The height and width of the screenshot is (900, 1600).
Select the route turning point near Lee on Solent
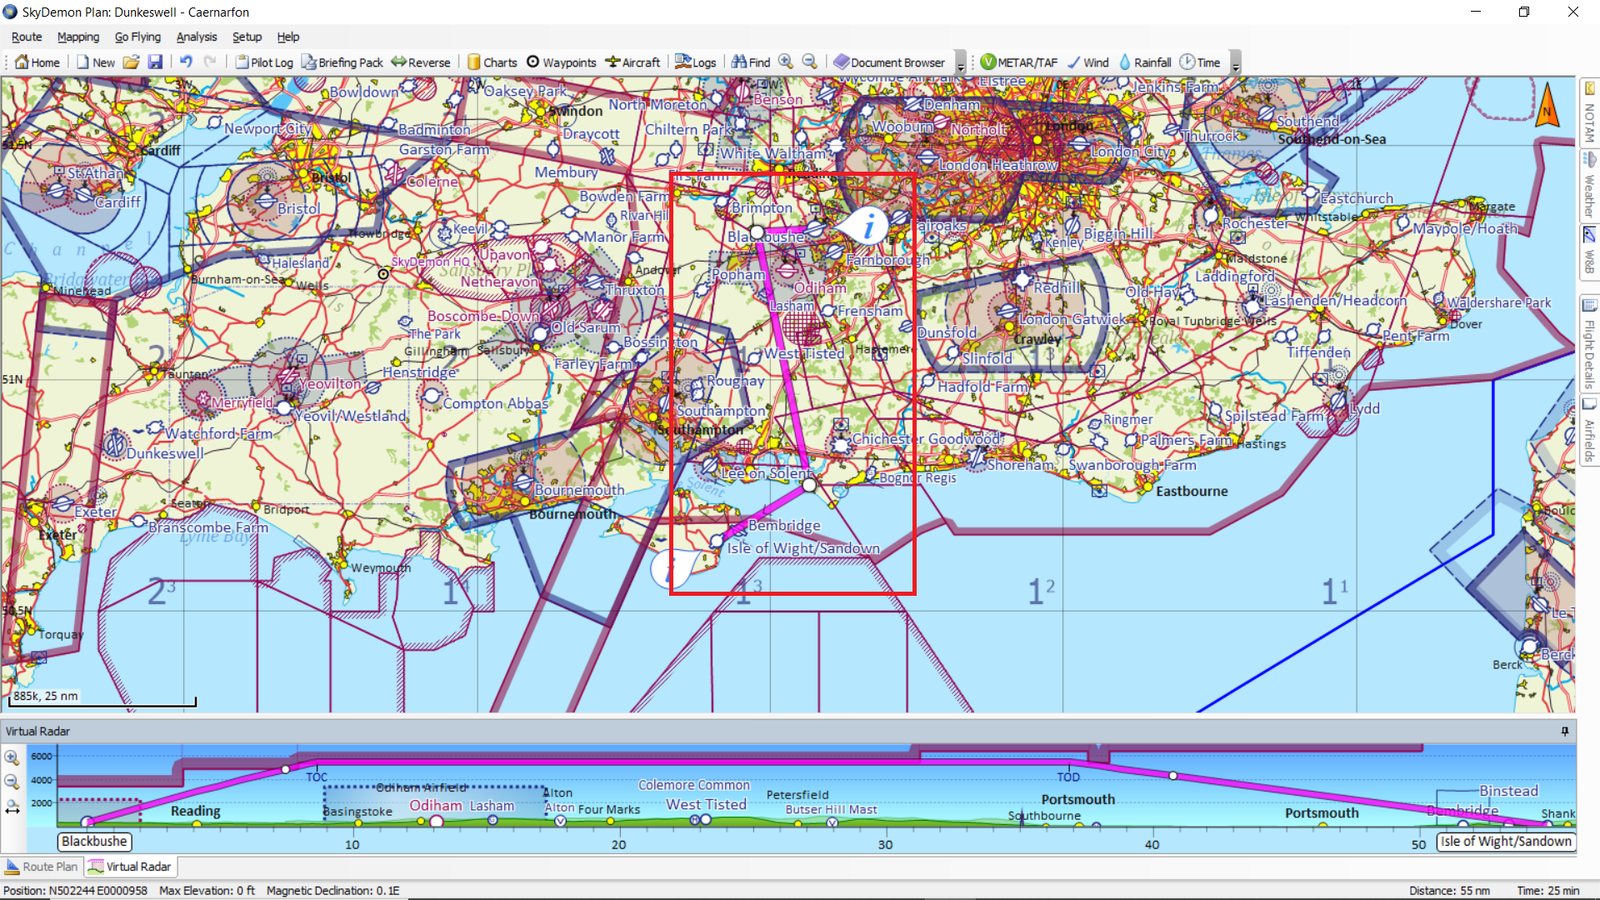click(x=809, y=485)
